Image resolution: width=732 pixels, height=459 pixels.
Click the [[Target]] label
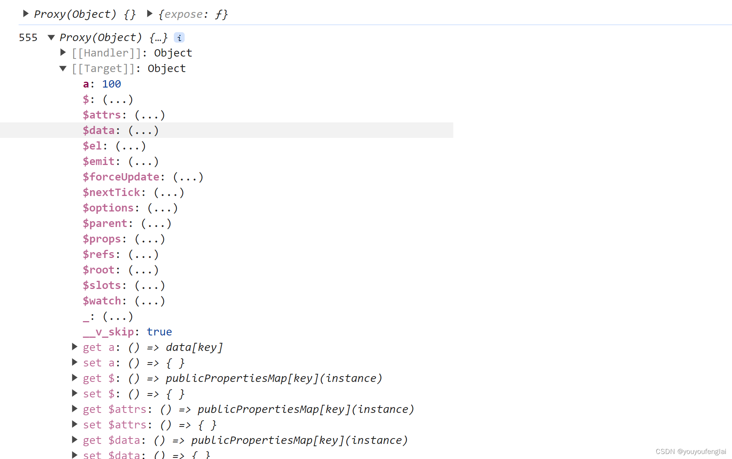[103, 68]
